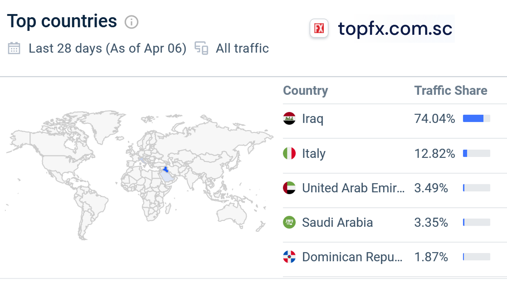Expand the truncated Dominican Republic name
Screen dimensions: 507x283
coord(352,257)
